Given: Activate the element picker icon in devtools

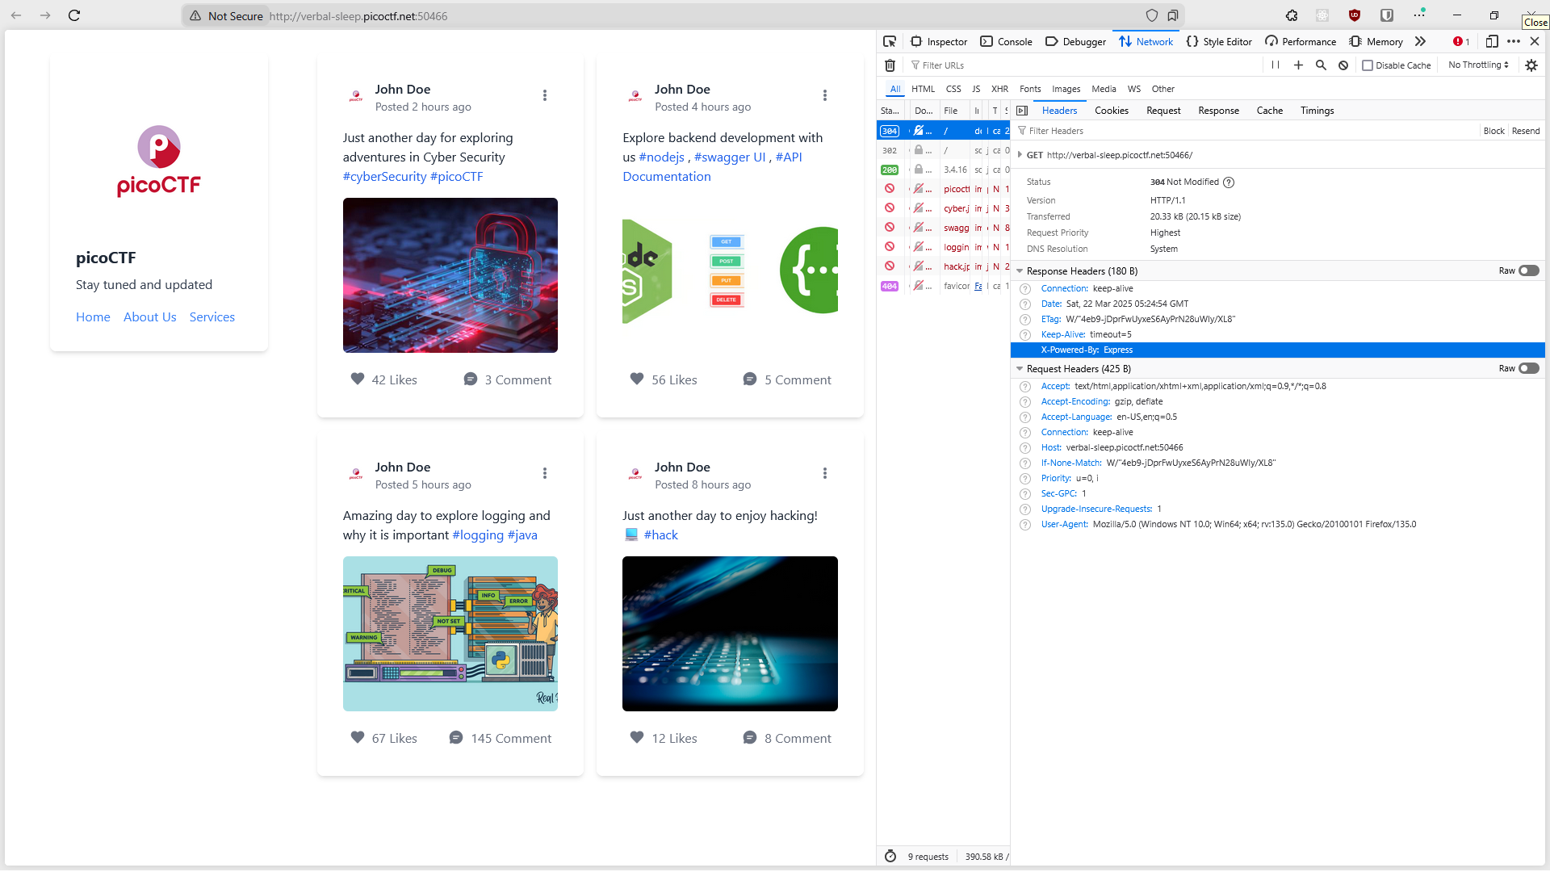Looking at the screenshot, I should point(890,41).
